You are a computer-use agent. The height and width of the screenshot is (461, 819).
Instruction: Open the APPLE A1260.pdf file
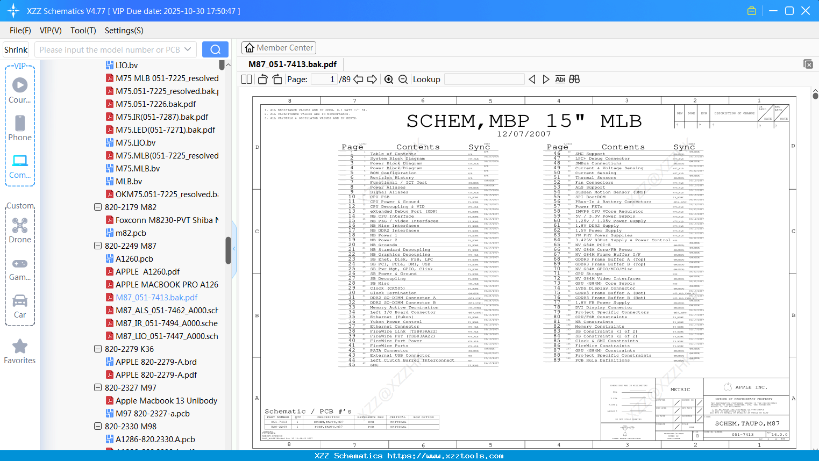147,271
